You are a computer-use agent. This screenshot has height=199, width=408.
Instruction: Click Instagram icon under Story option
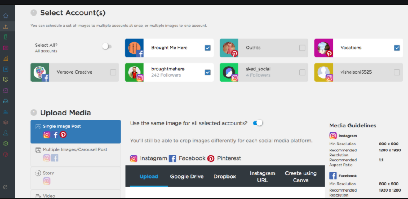46,181
